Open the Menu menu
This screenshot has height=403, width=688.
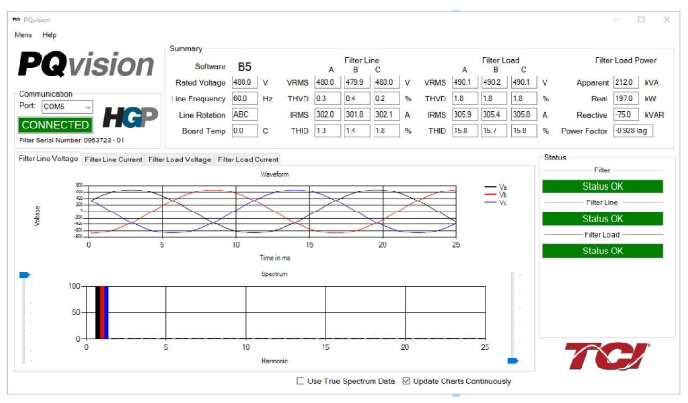pyautogui.click(x=23, y=35)
